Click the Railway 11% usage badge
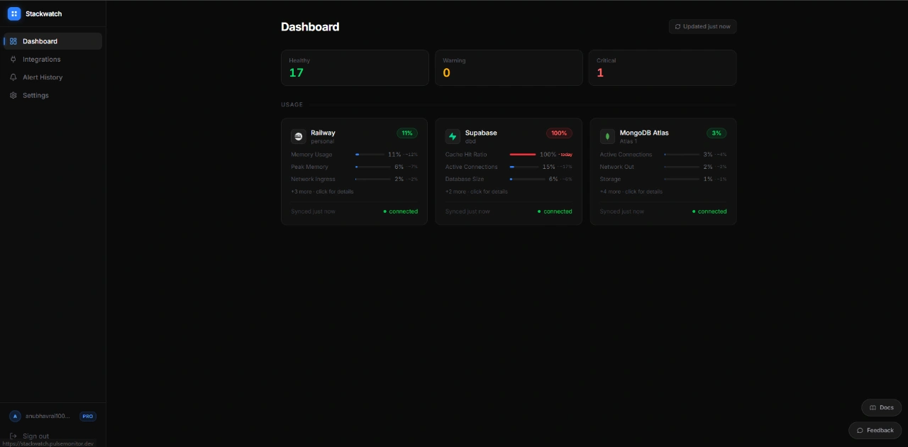Image resolution: width=908 pixels, height=447 pixels. click(407, 133)
